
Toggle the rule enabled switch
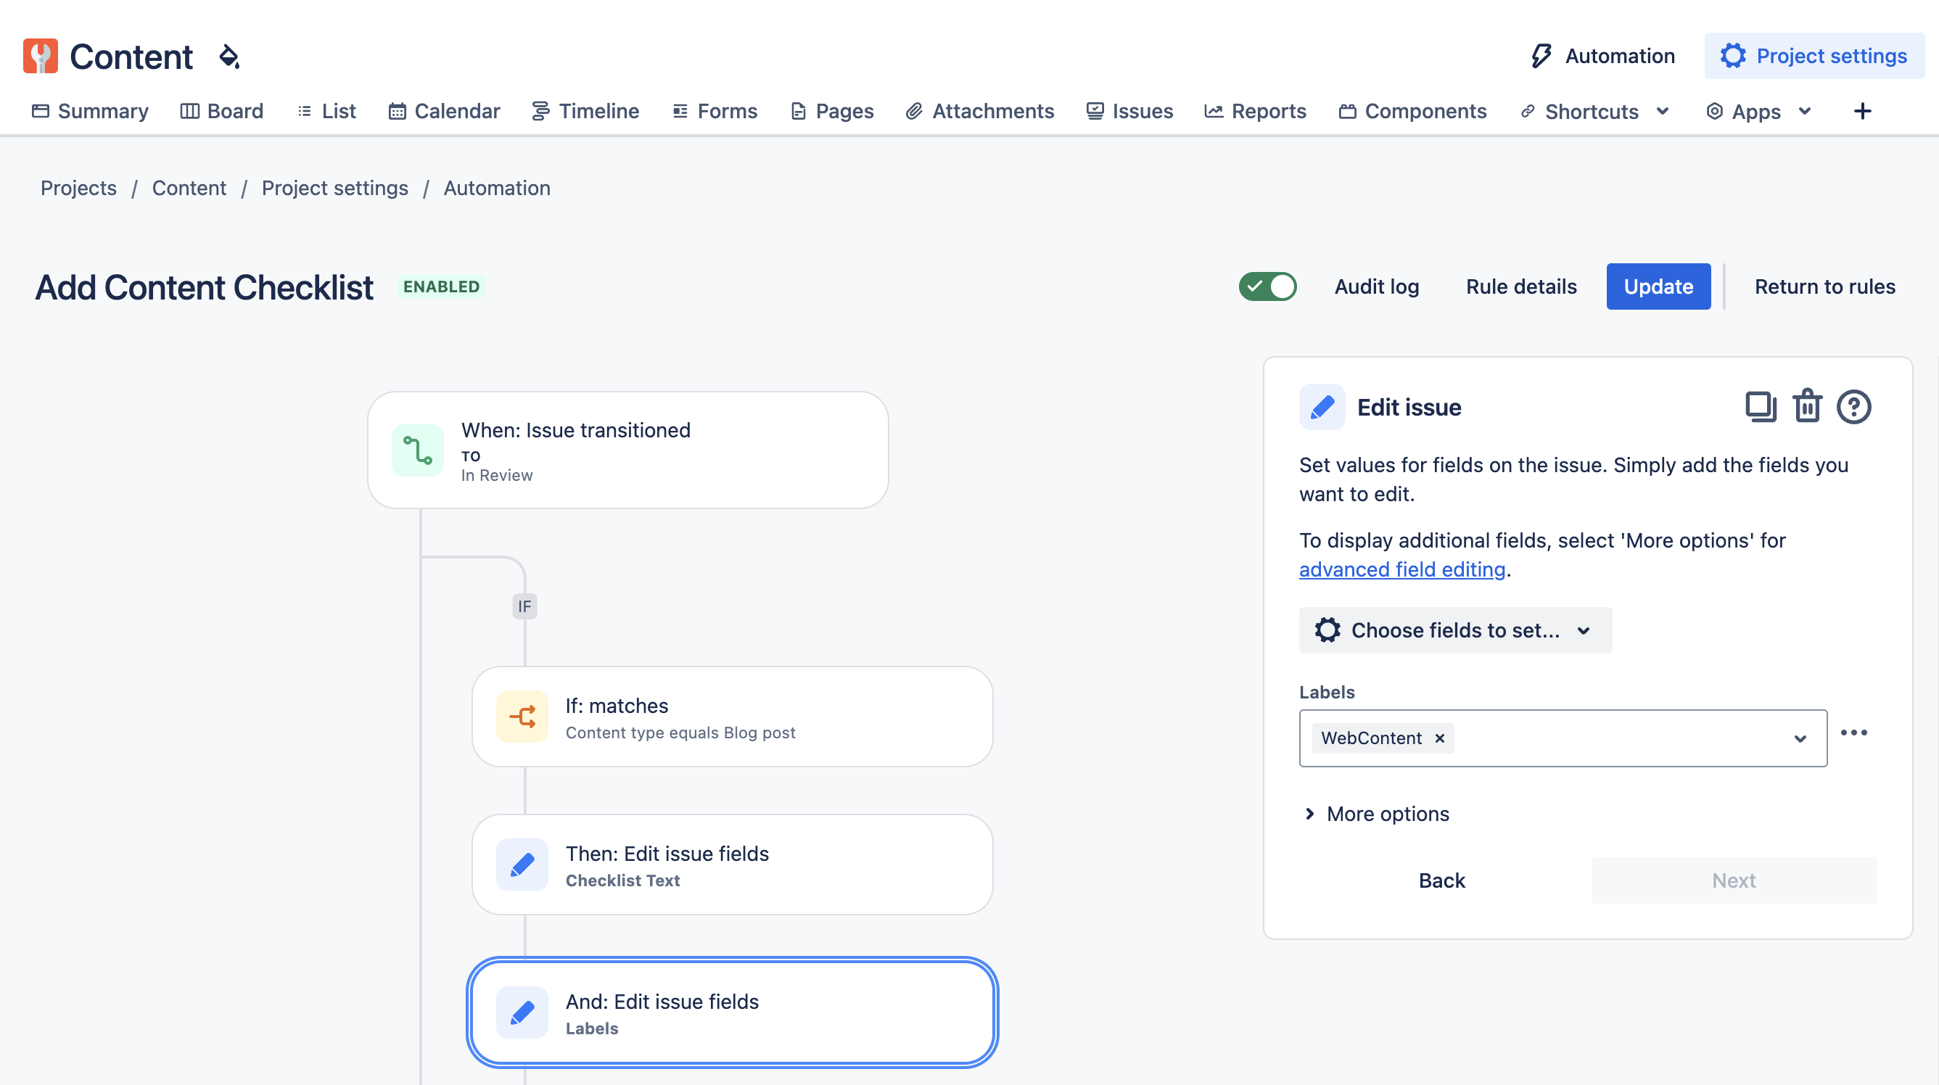[1267, 286]
